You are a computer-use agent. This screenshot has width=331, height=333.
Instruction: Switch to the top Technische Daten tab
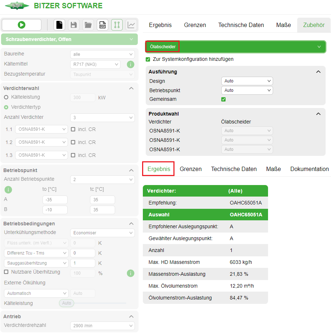241,25
